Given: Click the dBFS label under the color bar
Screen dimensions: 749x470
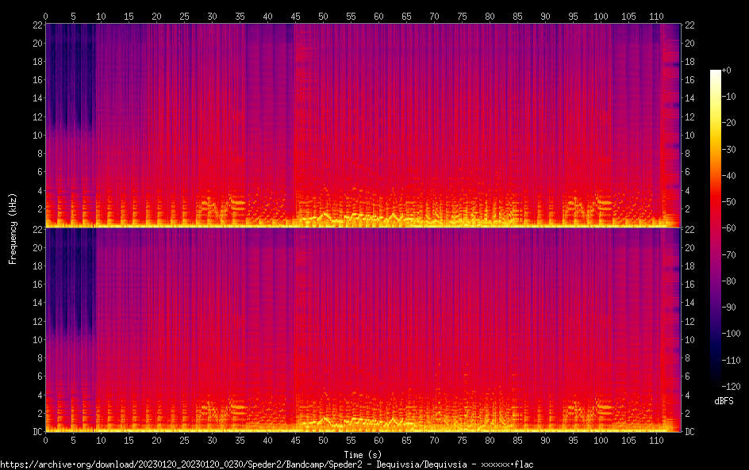Looking at the screenshot, I should [x=724, y=402].
